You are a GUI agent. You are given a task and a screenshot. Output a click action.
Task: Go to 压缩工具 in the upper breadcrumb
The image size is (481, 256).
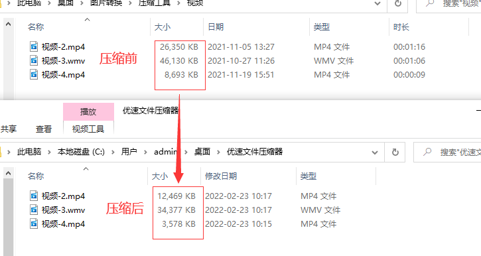click(155, 3)
